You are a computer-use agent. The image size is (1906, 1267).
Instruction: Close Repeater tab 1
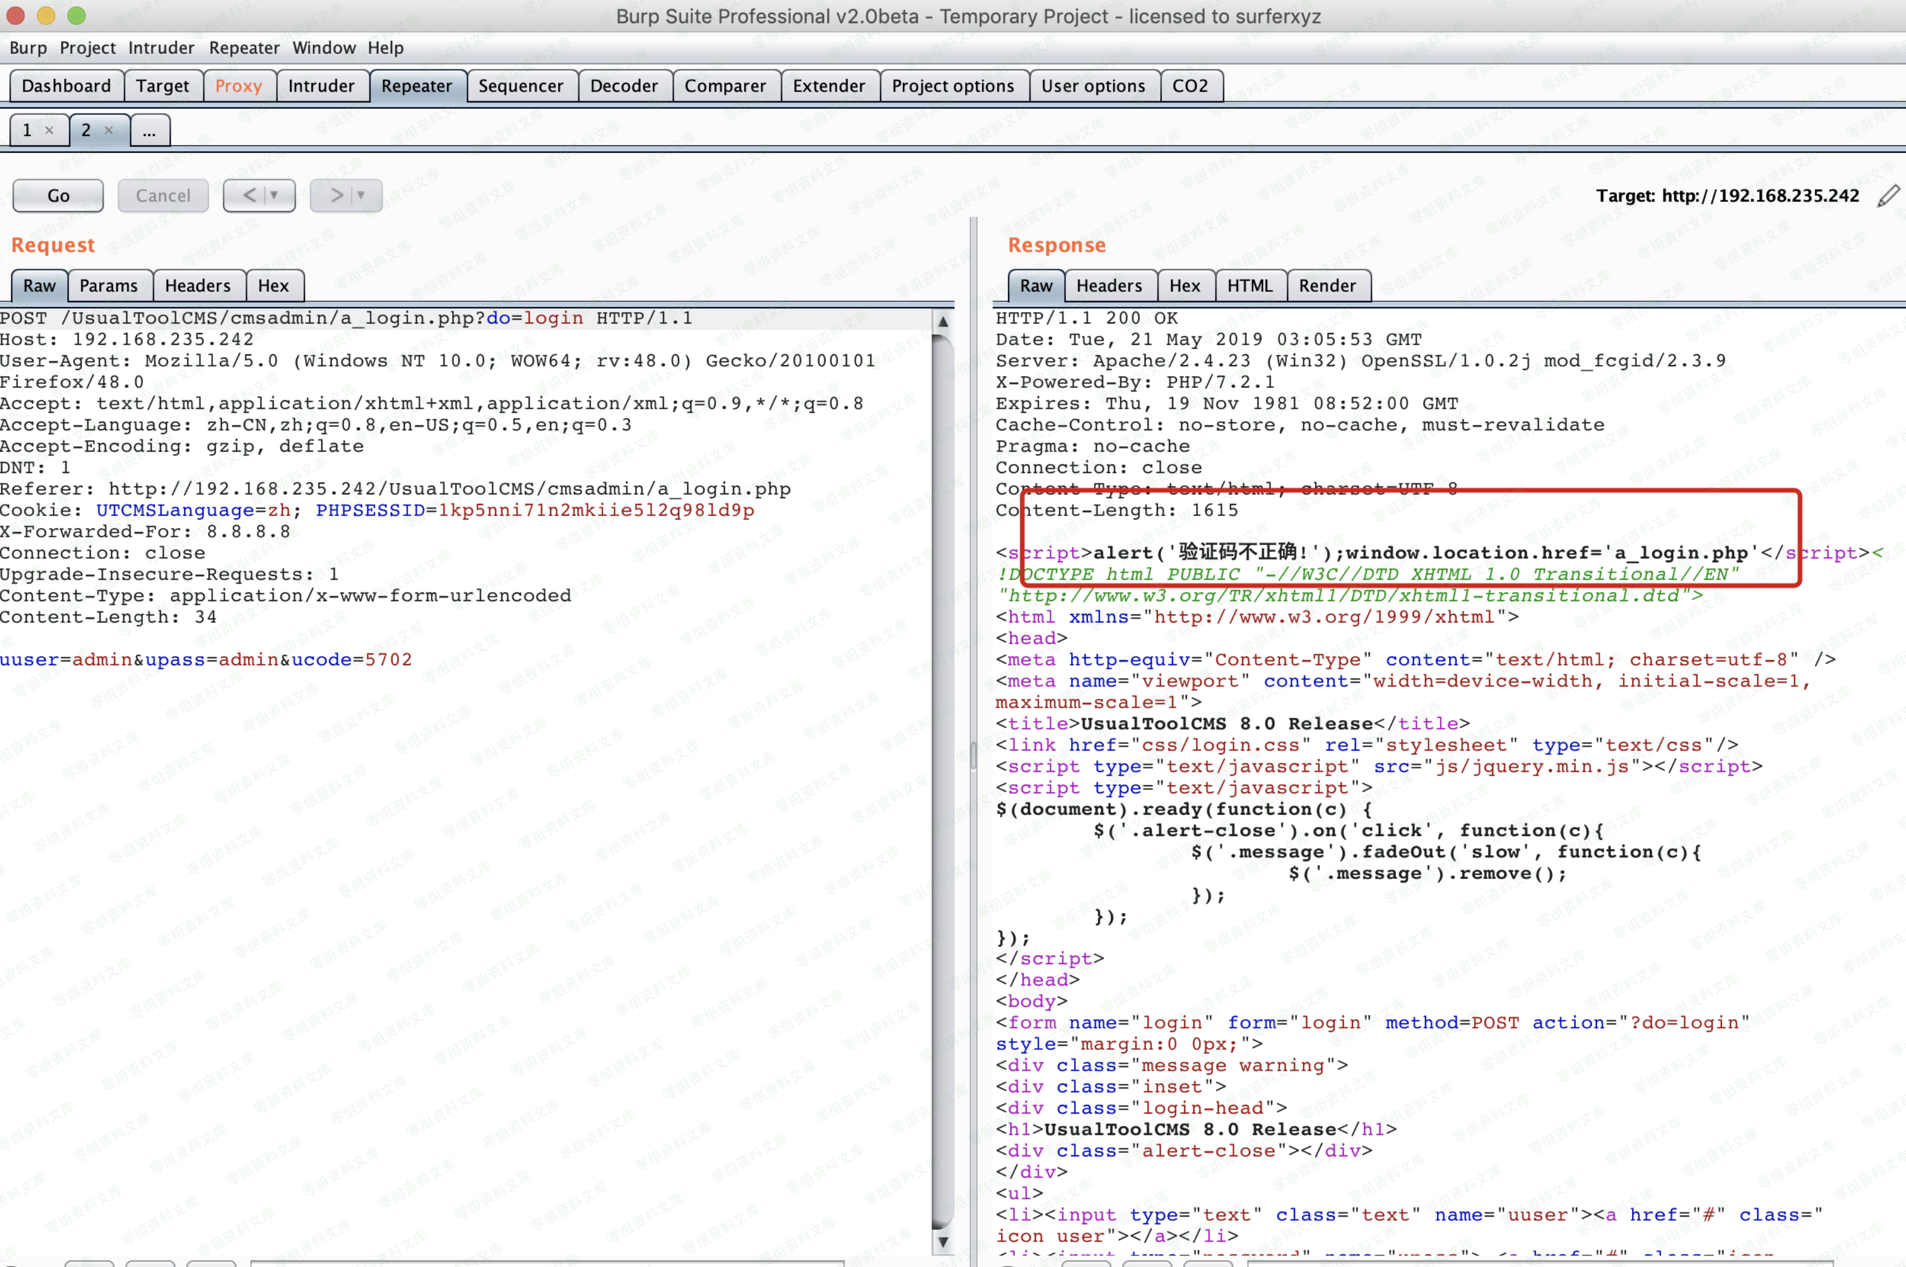[49, 130]
